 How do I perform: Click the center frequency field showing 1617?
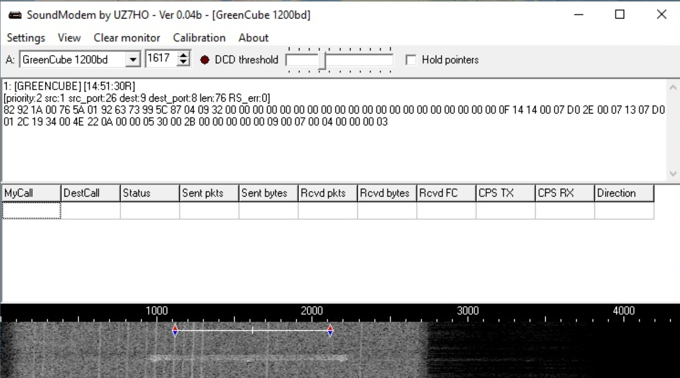click(x=161, y=58)
